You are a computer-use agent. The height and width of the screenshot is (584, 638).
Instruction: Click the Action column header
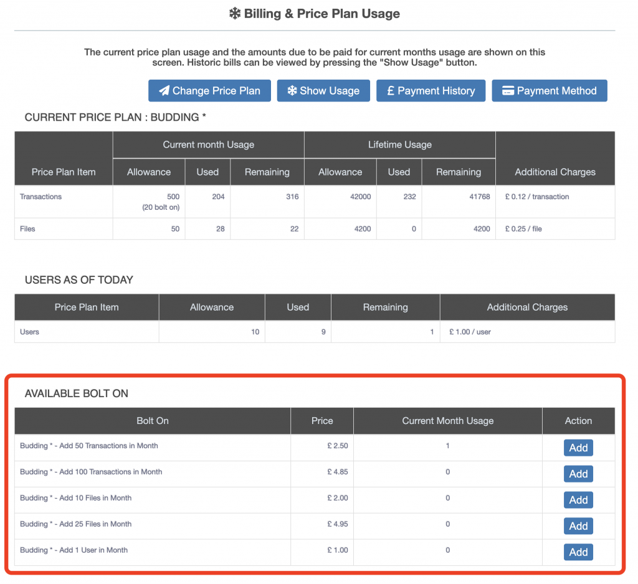(578, 421)
